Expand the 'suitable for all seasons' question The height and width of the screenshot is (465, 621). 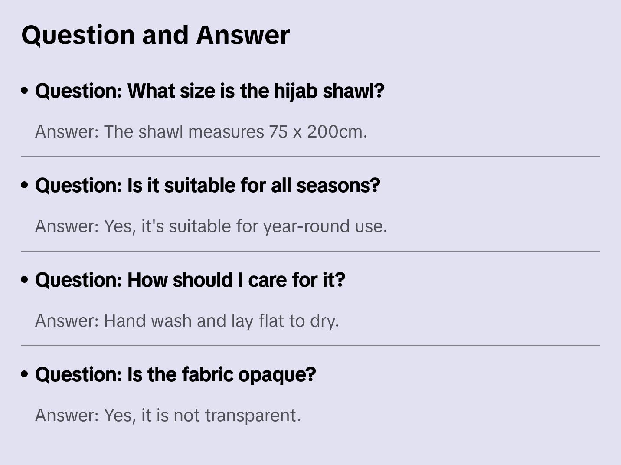[207, 186]
